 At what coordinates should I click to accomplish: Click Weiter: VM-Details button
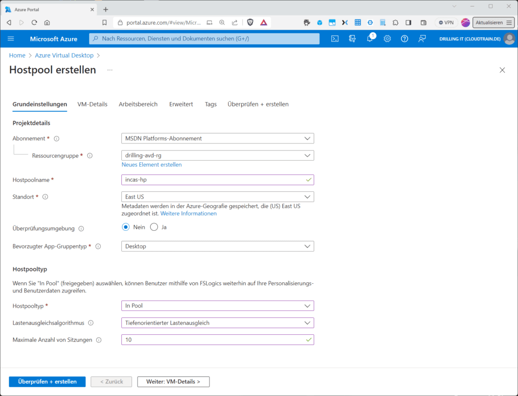pyautogui.click(x=174, y=381)
